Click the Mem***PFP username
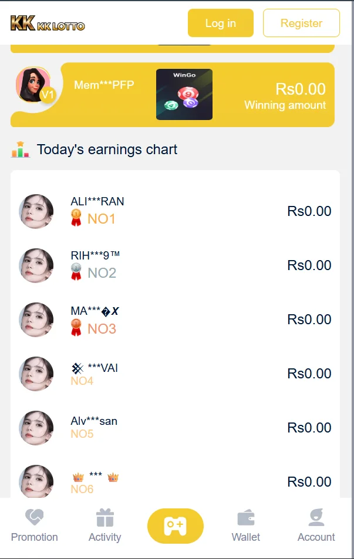Screen dimensions: 354x559 (104, 85)
